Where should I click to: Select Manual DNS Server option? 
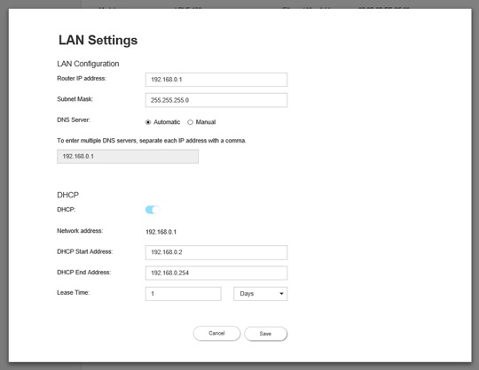191,122
